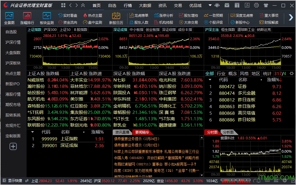The image size is (296, 185).
Task: Open 股东人数 shareholder count
Action: [x=139, y=23]
